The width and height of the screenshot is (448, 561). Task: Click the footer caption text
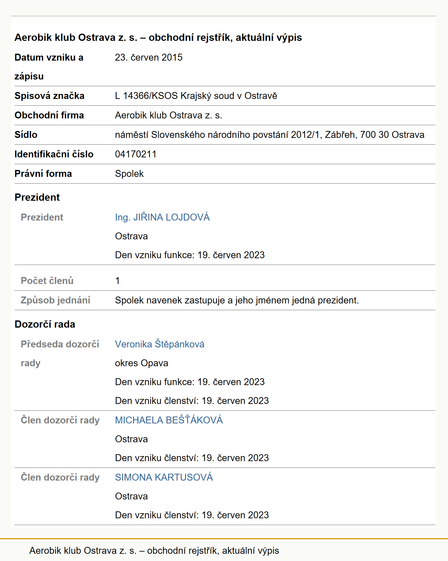point(154,551)
